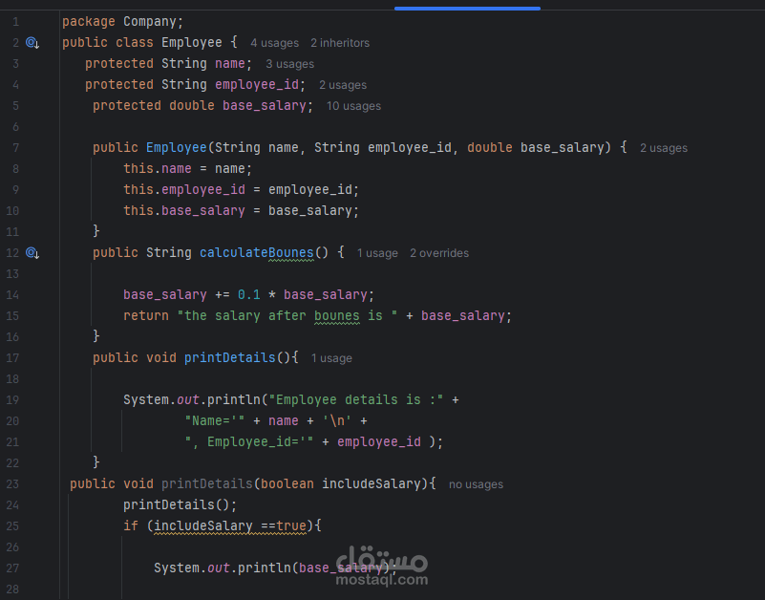The width and height of the screenshot is (765, 600).
Task: Click "this.employee_id" in the assignment
Action: click(184, 189)
